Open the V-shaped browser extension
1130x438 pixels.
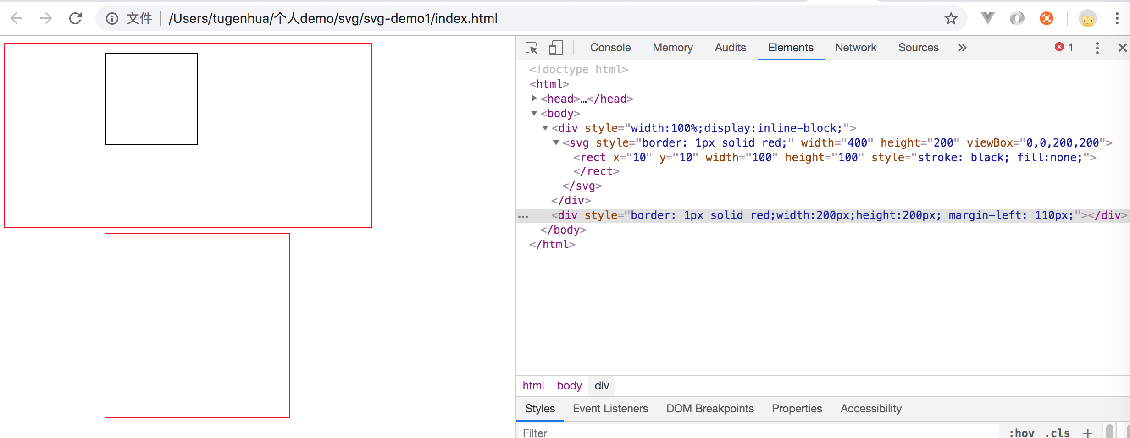(x=987, y=18)
